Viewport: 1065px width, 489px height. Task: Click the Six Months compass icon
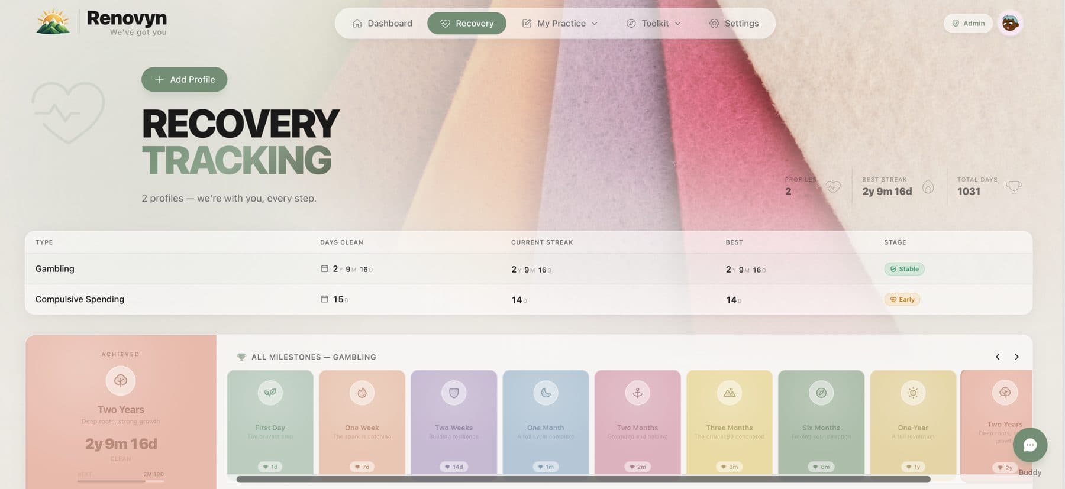pos(821,393)
